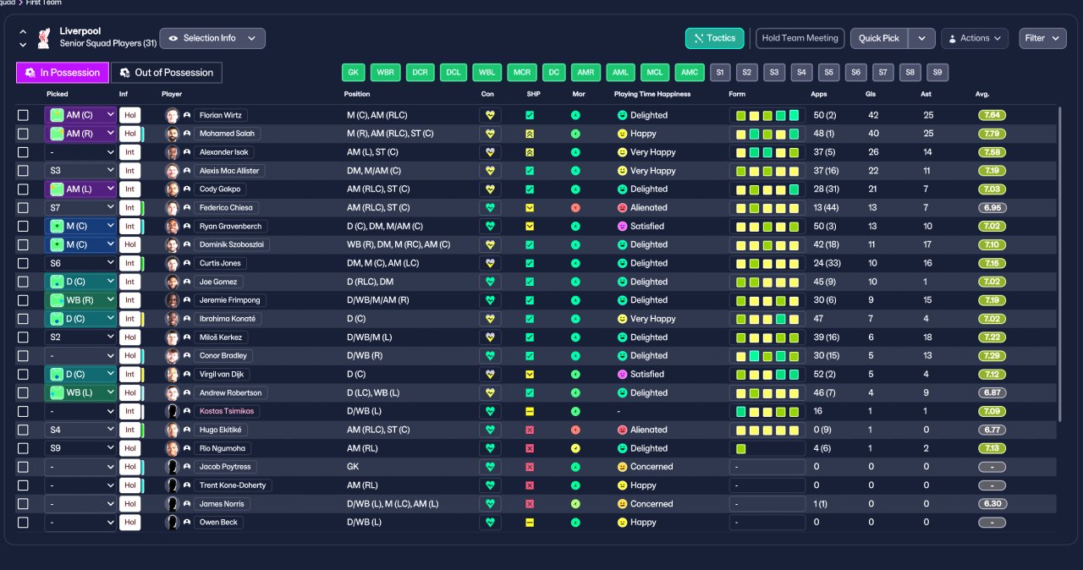Tick the checkbox for Jeremie Frimpong
Image resolution: width=1083 pixels, height=570 pixels.
[x=23, y=300]
